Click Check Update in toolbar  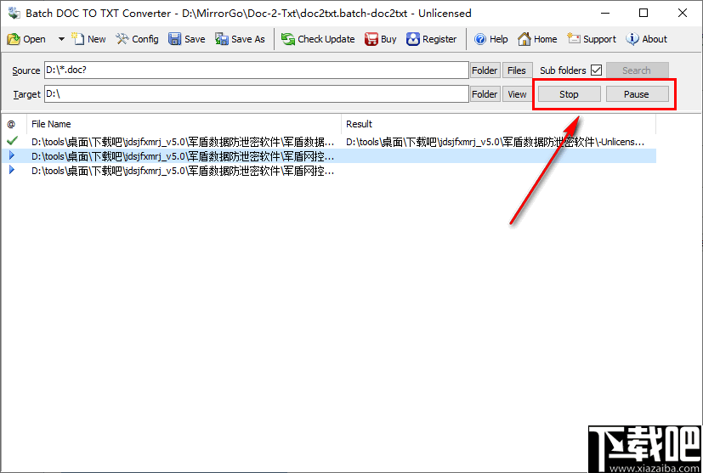[x=318, y=39]
